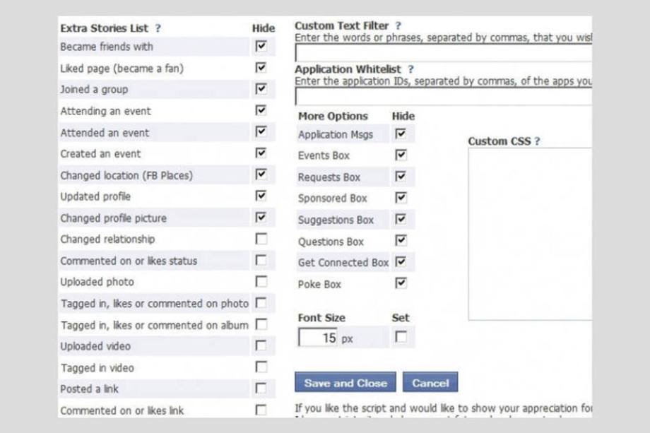Click the Custom CSS help question mark

pyautogui.click(x=537, y=141)
